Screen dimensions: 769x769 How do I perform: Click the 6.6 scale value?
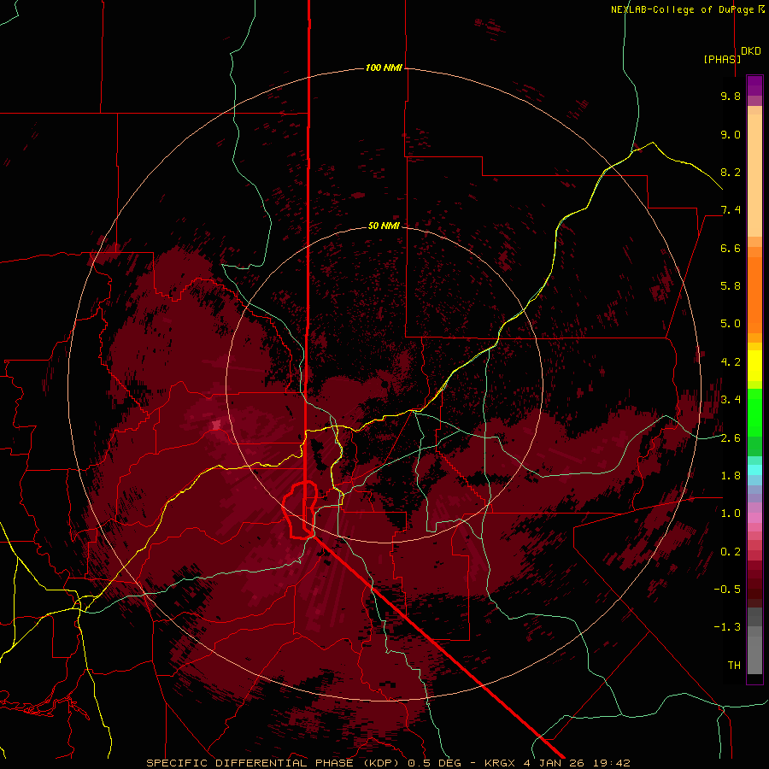pyautogui.click(x=731, y=248)
